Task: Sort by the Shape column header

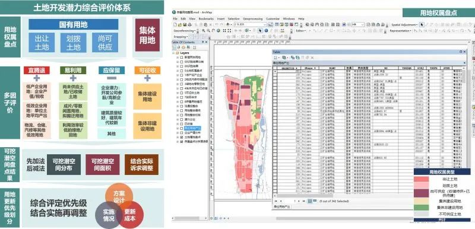Action: tap(309, 68)
